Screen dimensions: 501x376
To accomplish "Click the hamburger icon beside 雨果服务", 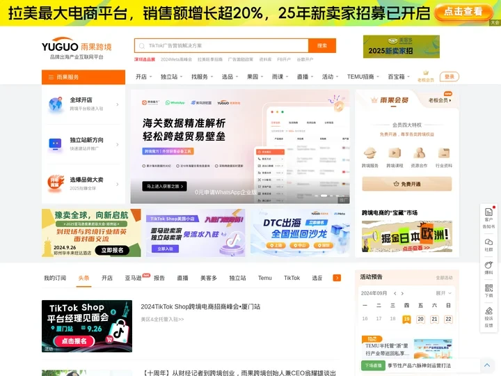I will point(51,77).
